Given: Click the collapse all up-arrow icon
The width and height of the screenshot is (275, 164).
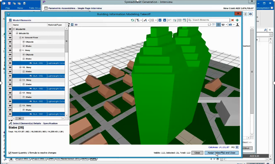Looking at the screenshot, I should (x=164, y=20).
